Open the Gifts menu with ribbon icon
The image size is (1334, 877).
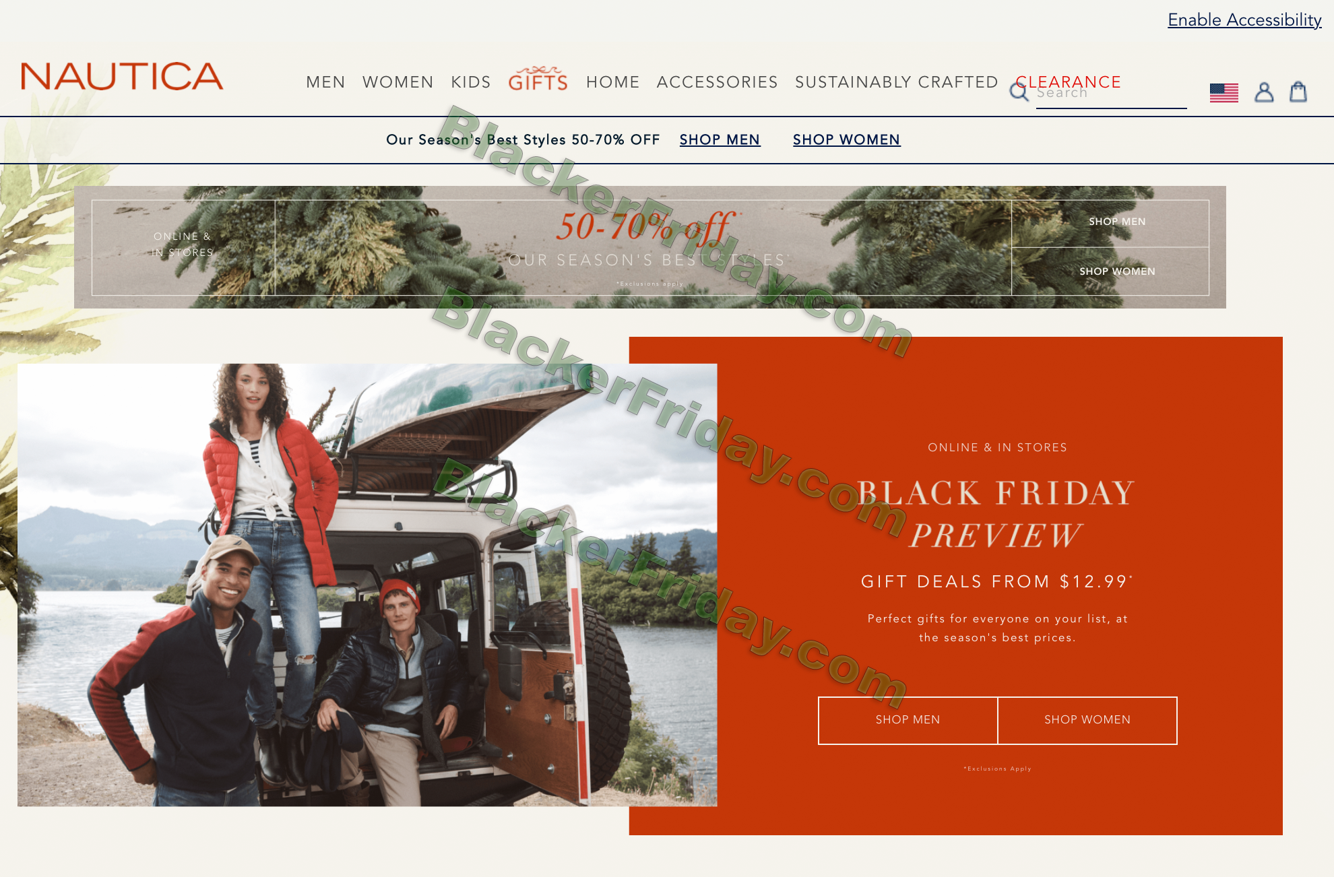pos(538,79)
